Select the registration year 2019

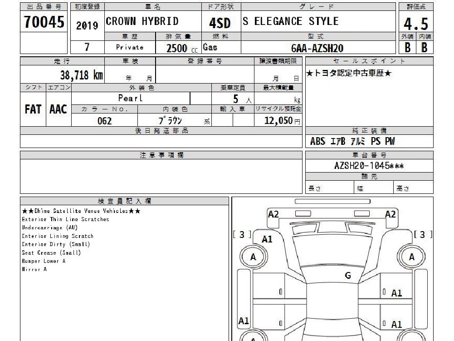click(87, 25)
